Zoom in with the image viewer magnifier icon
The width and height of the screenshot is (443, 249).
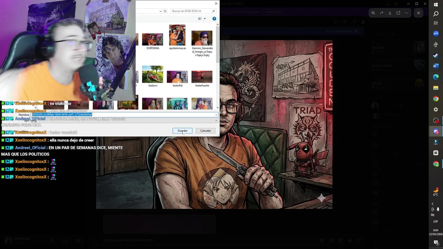[x=373, y=13]
